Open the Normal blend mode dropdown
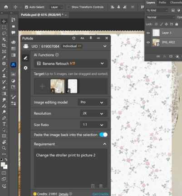This screenshot has width=182, height=196. click(x=160, y=17)
